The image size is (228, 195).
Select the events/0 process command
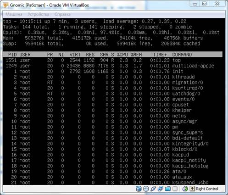(x=184, y=99)
